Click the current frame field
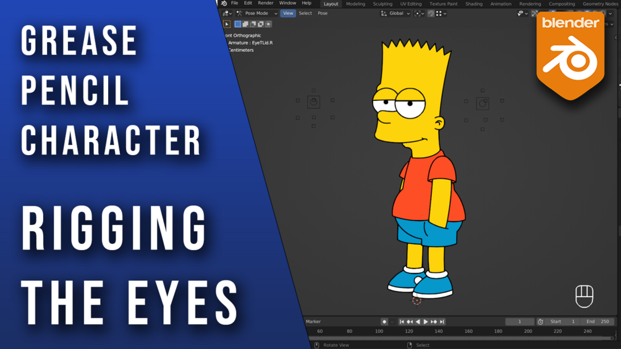621x349 pixels. (x=520, y=322)
